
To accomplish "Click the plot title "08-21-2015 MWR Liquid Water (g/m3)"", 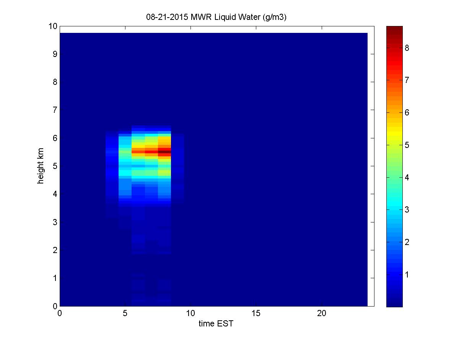I will coord(217,17).
